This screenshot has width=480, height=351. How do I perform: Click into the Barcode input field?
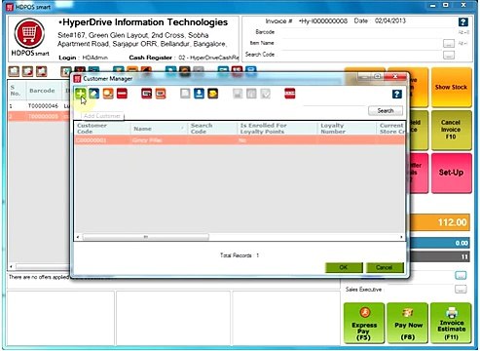pos(367,32)
